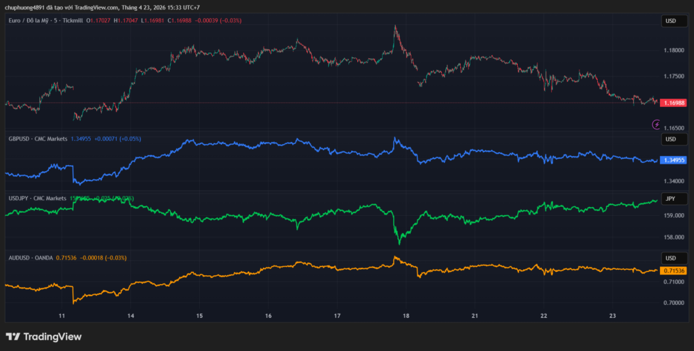The image size is (694, 351).
Task: Click the USDJPY · CMC Markets legend label
Action: (x=38, y=198)
